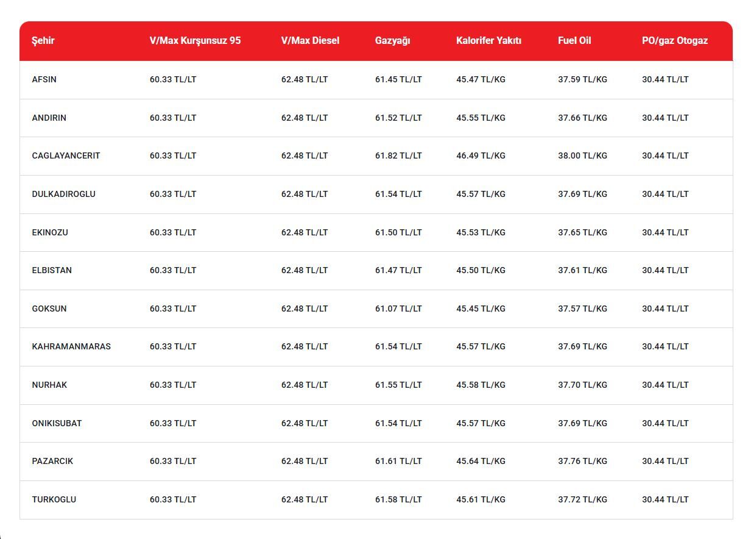The width and height of the screenshot is (751, 539).
Task: Click CAGLAYANCERIT's 38.00 TL/KG Fuel Oil price
Action: 582,155
